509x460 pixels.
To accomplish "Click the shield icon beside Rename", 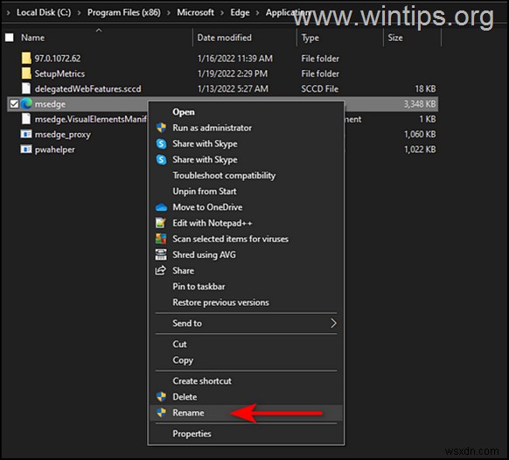I will click(x=161, y=413).
